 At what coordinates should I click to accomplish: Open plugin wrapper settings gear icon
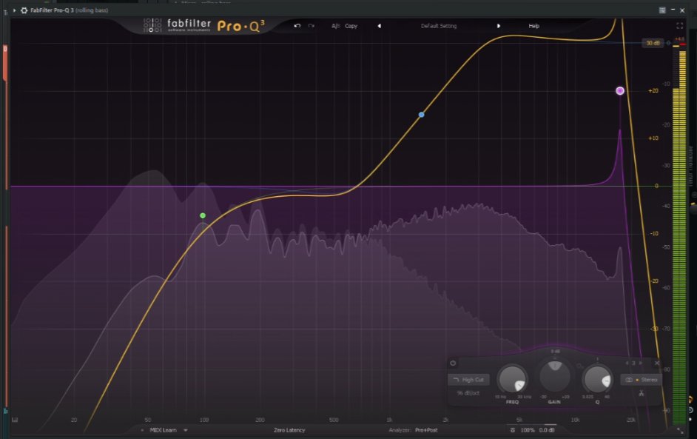pyautogui.click(x=24, y=10)
